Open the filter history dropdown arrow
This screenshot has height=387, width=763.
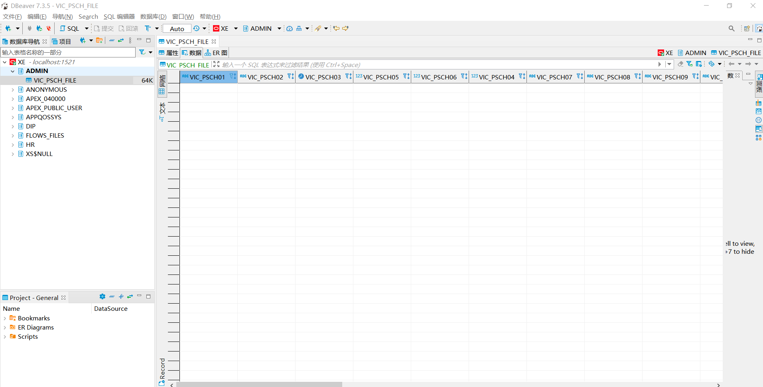point(669,64)
